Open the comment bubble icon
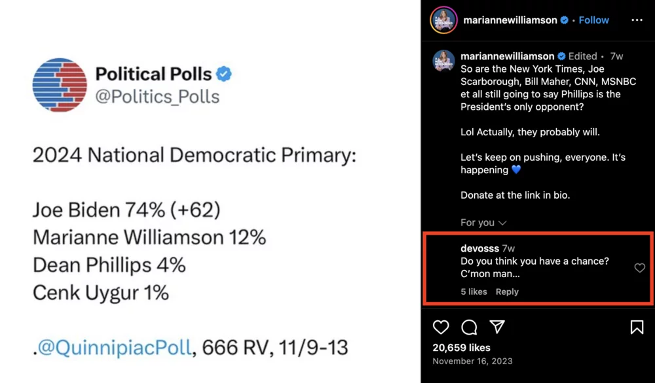The height and width of the screenshot is (383, 655). pos(469,327)
